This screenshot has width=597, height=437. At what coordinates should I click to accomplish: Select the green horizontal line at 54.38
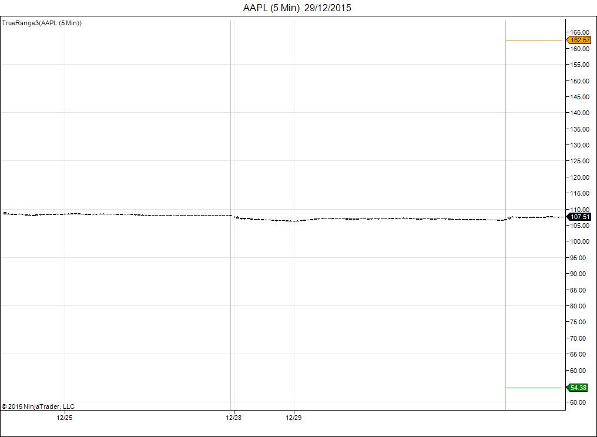534,388
